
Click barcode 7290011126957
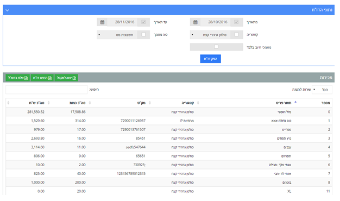(133, 121)
